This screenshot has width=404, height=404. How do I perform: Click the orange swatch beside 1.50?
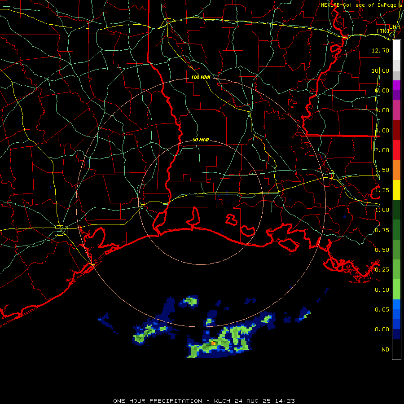pyautogui.click(x=396, y=170)
